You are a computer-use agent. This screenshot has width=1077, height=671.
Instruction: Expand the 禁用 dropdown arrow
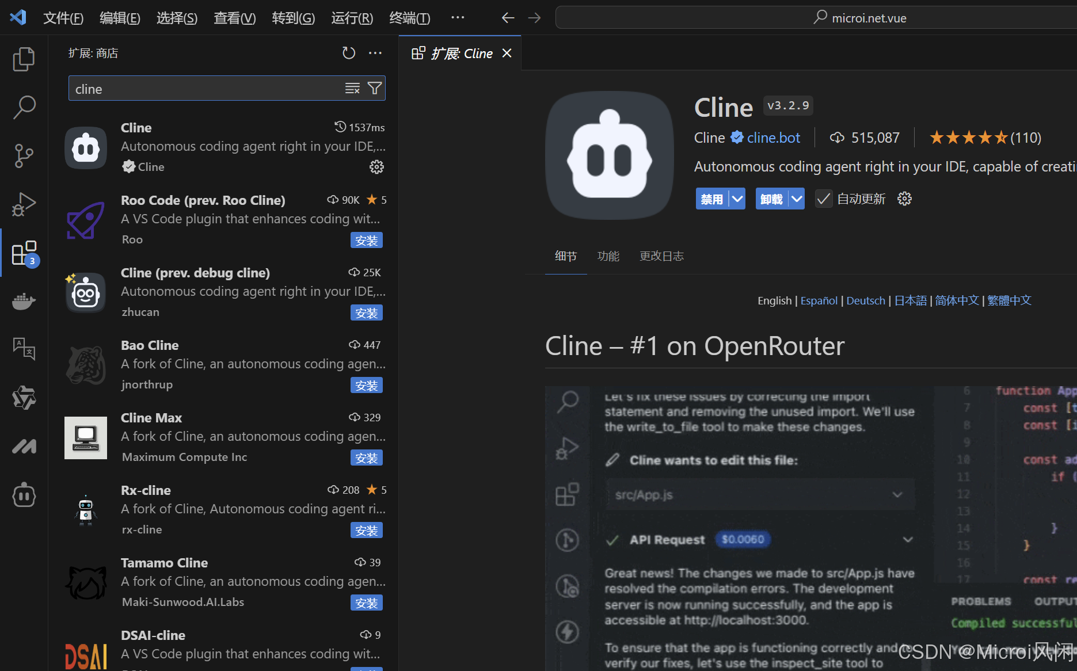(737, 199)
